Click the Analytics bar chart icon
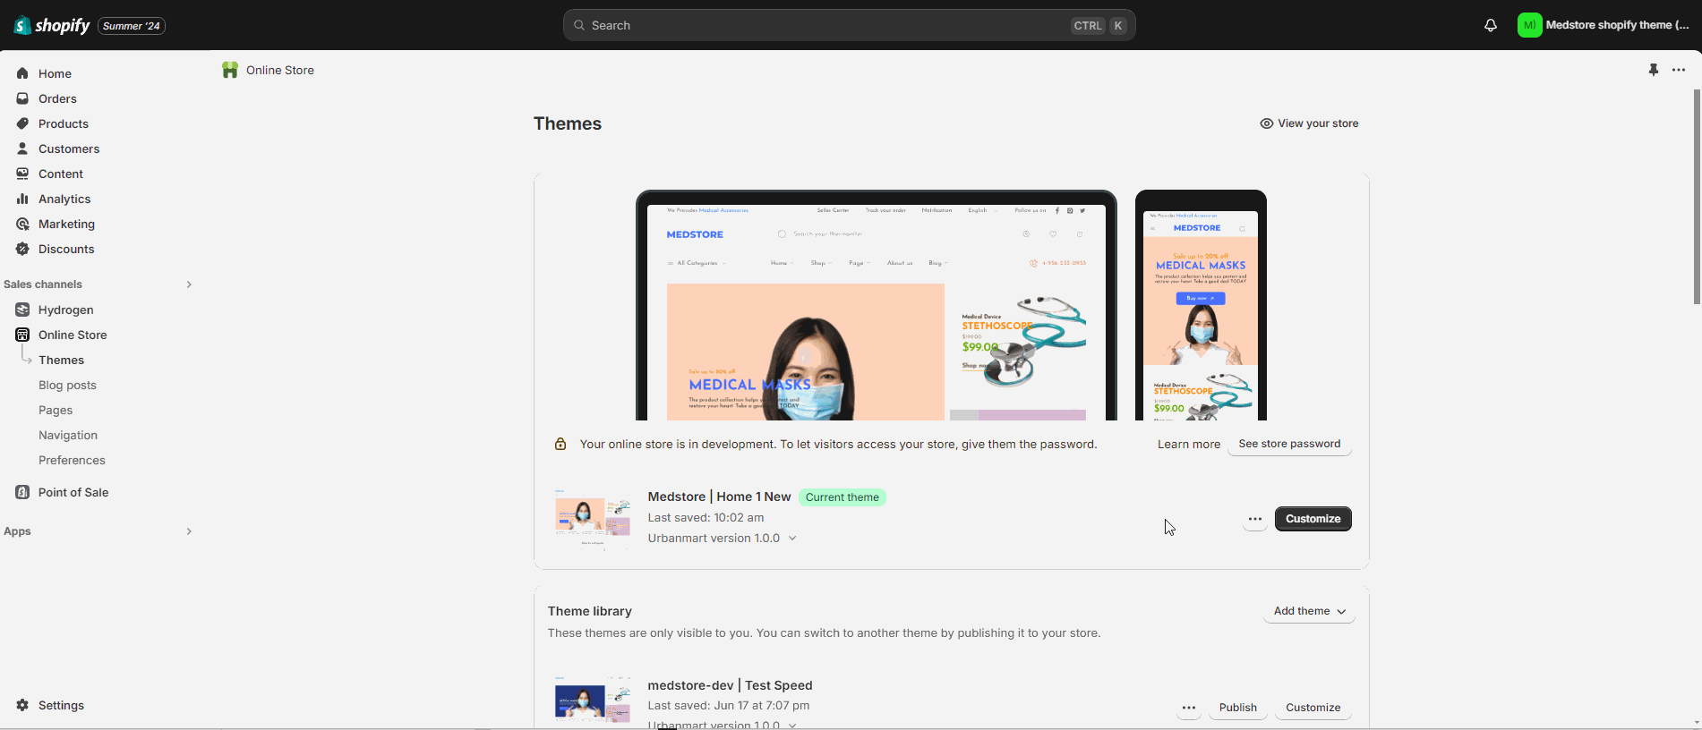This screenshot has height=730, width=1702. pos(22,199)
